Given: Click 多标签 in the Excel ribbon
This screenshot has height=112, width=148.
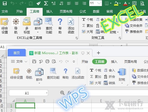Looking at the screenshot, I should pyautogui.click(x=27, y=26).
